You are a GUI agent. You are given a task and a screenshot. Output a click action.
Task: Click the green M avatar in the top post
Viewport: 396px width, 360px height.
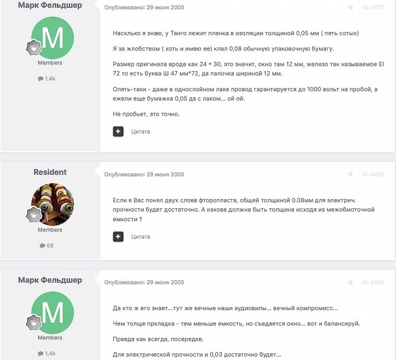point(52,37)
